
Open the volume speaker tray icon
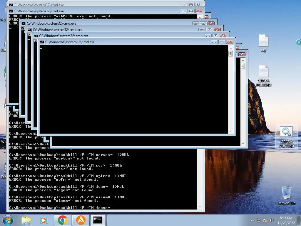point(271,220)
